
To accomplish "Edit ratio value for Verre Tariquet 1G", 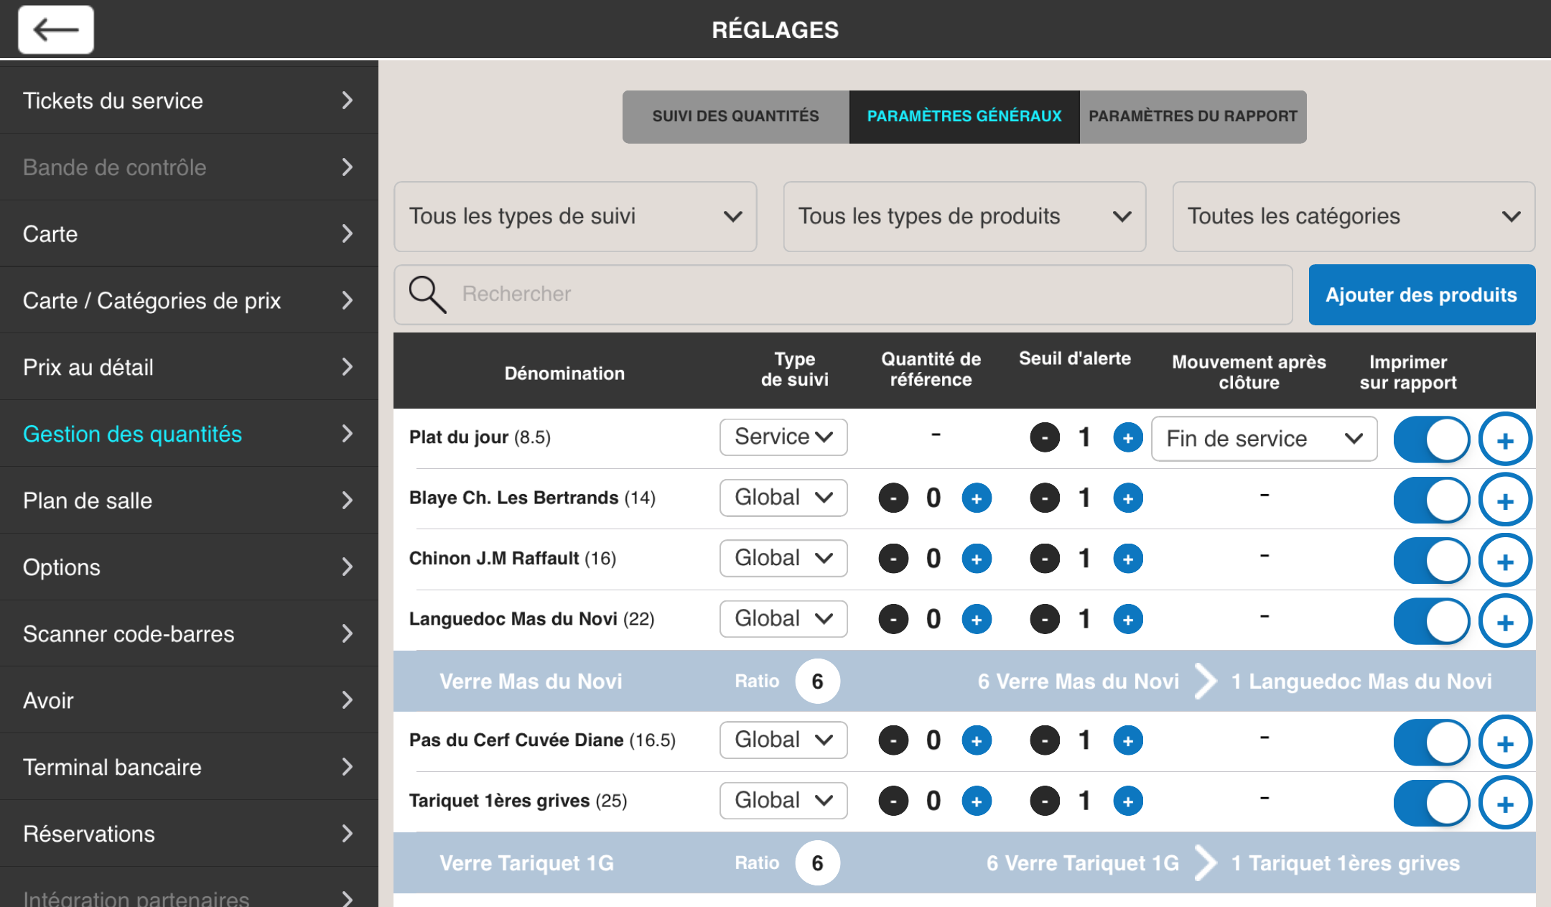I will [817, 863].
